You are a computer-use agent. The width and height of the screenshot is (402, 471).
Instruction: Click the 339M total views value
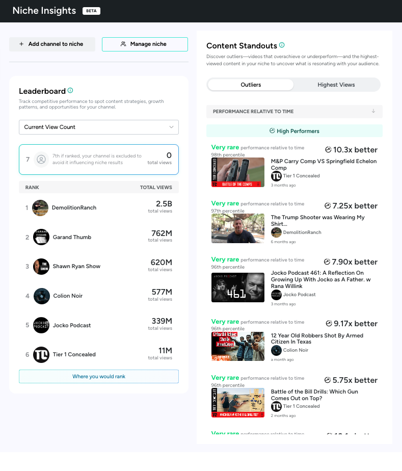[162, 321]
